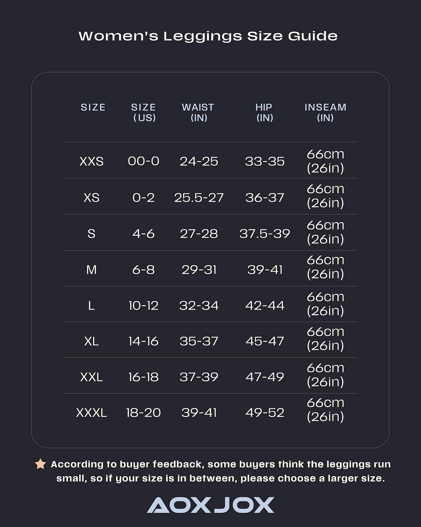The width and height of the screenshot is (421, 527).
Task: Click the XXS size row label
Action: click(91, 161)
